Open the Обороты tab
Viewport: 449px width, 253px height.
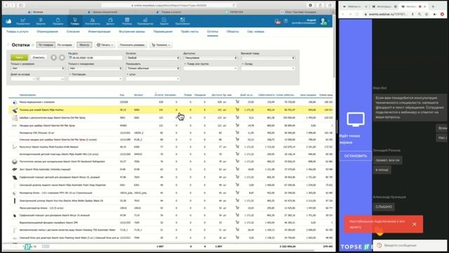coord(232,32)
